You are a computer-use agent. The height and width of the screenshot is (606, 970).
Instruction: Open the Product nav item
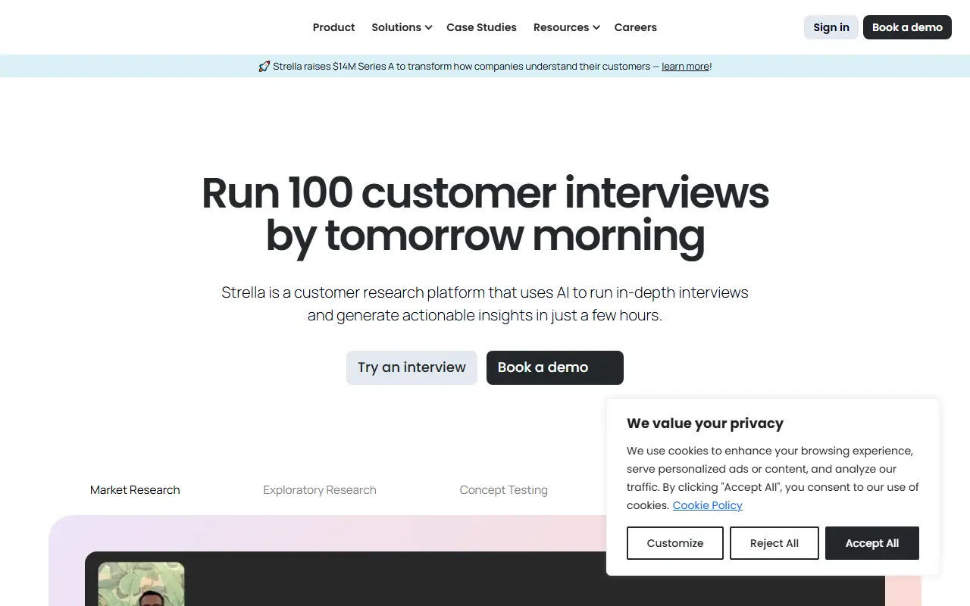click(x=333, y=27)
